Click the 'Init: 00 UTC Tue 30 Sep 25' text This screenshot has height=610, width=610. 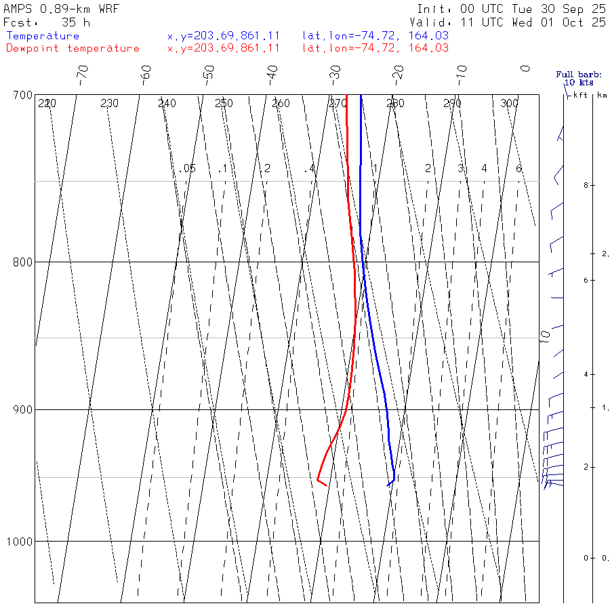512,9
